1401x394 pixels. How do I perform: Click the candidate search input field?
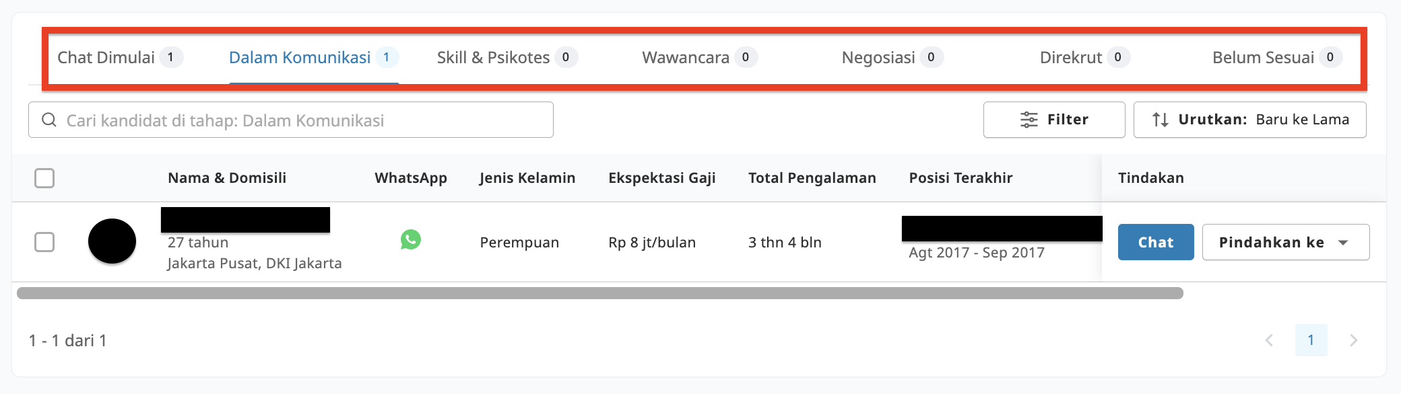pos(290,120)
